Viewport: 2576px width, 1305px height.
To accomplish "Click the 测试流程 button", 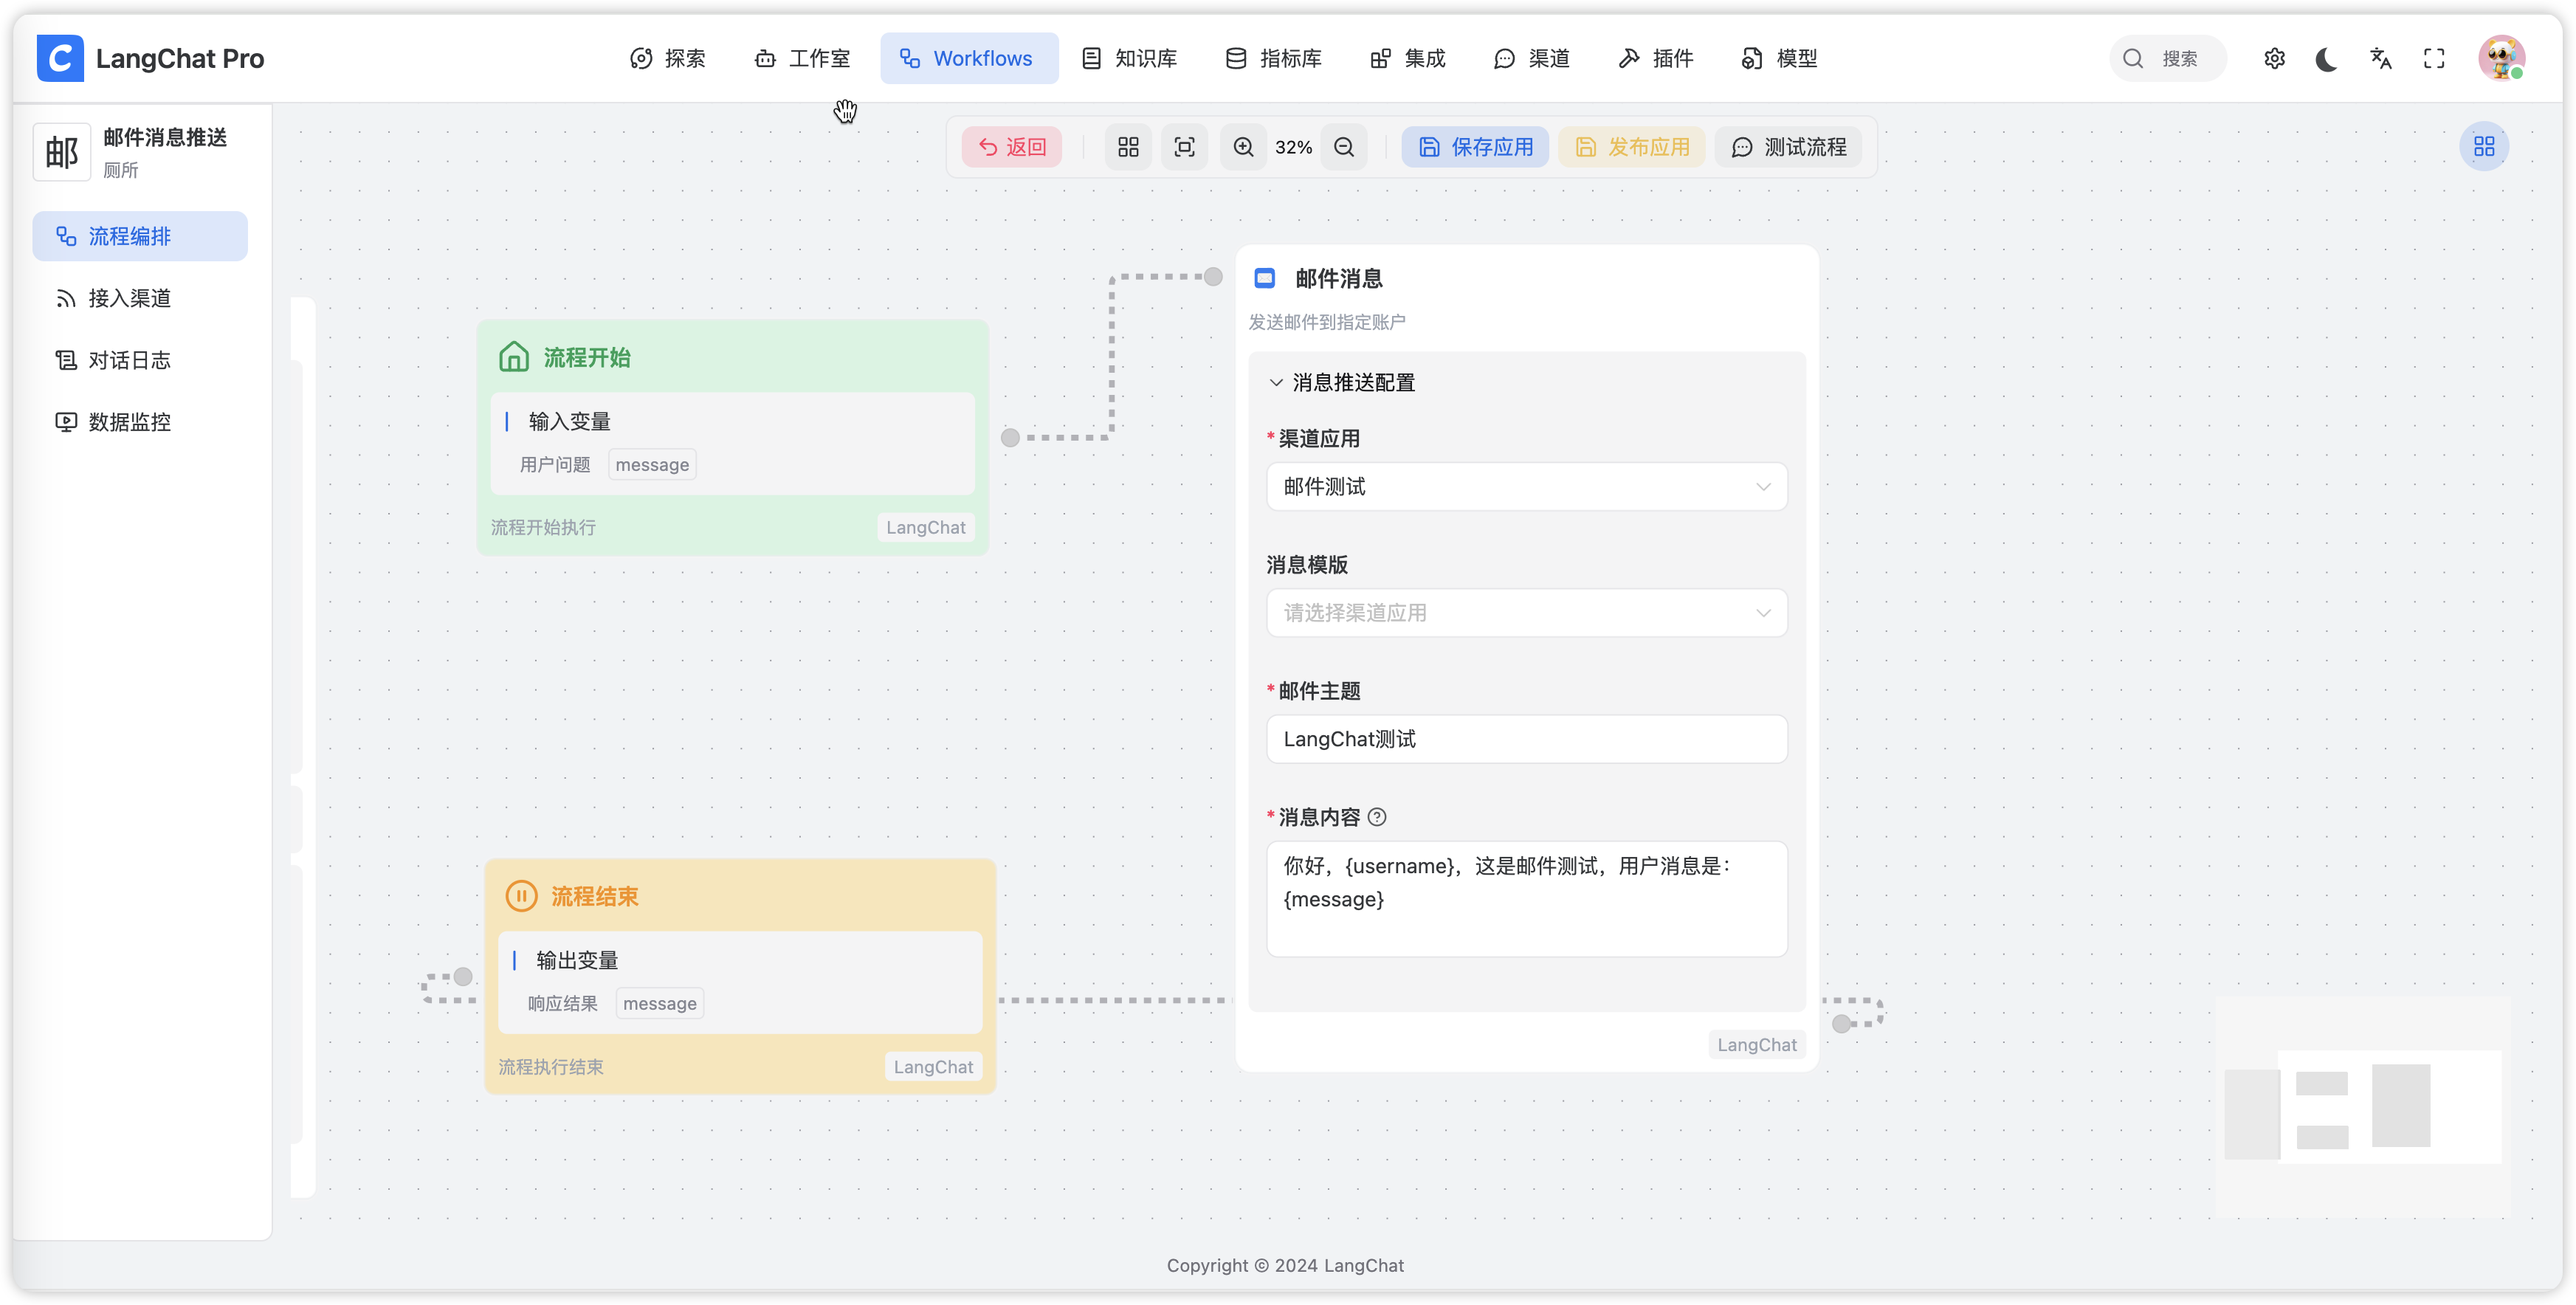I will (x=1788, y=147).
